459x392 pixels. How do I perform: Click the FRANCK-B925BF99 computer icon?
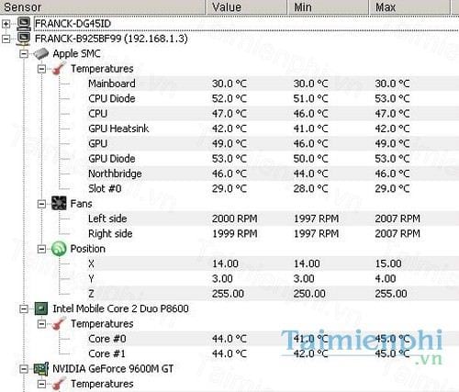[24, 39]
